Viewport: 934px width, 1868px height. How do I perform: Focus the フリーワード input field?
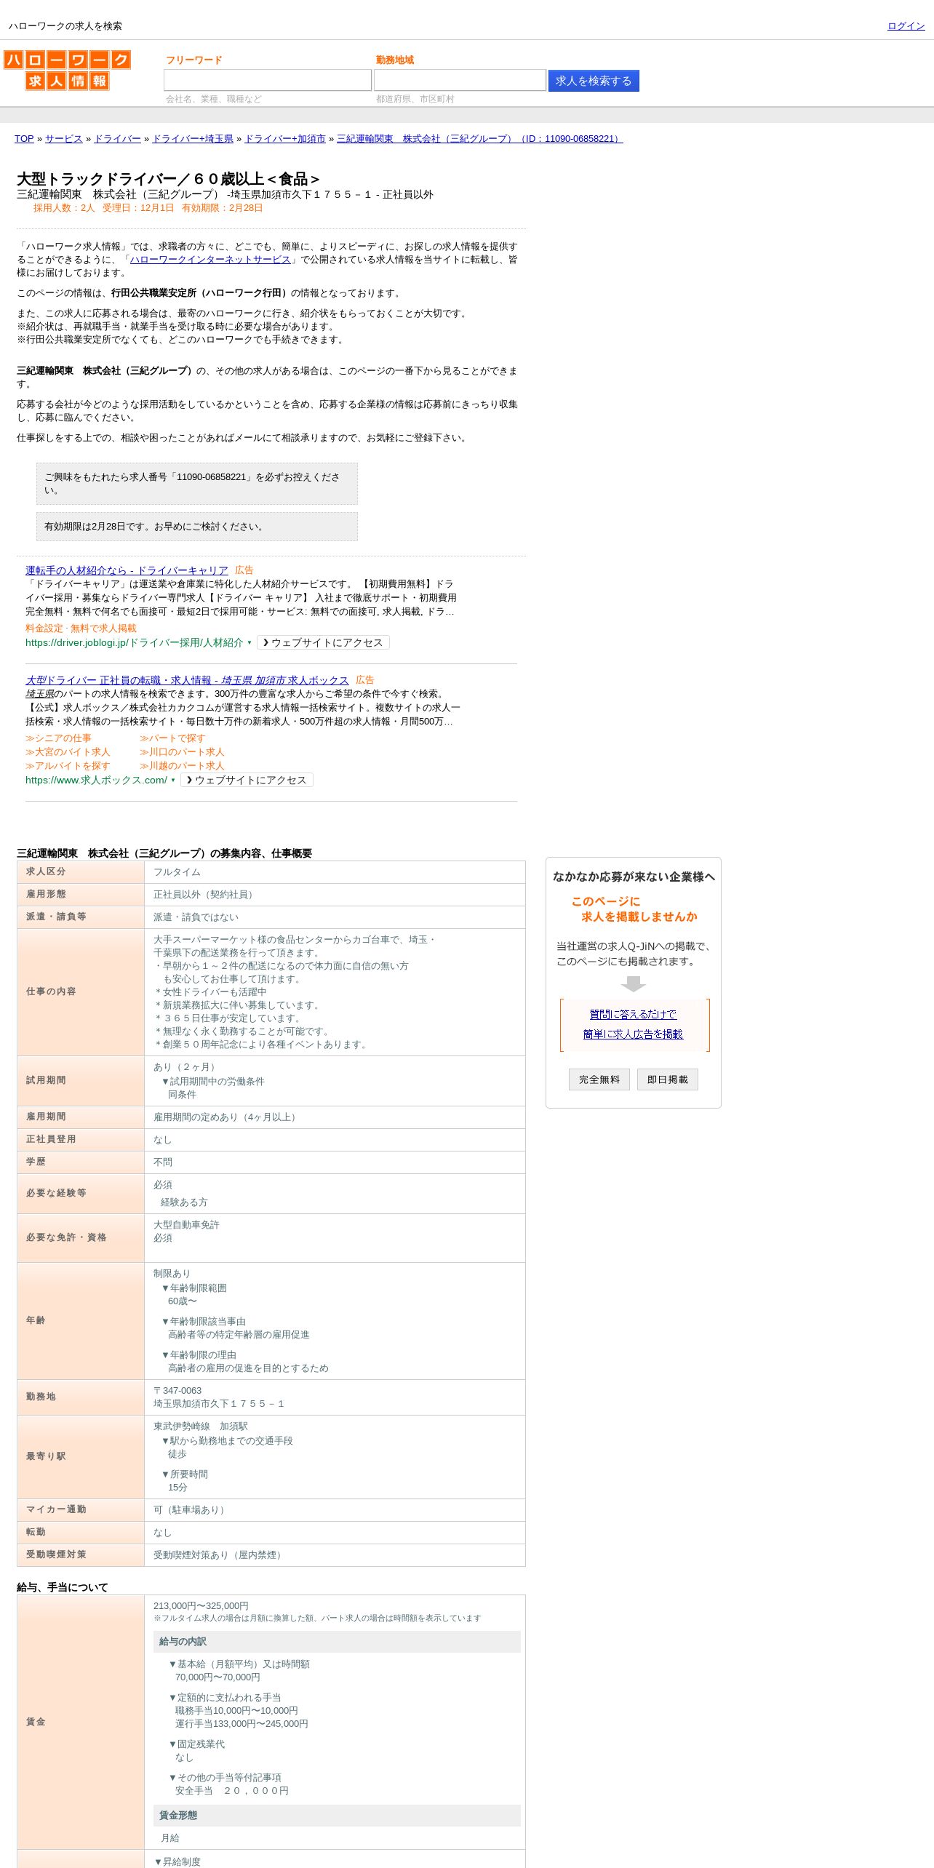268,80
